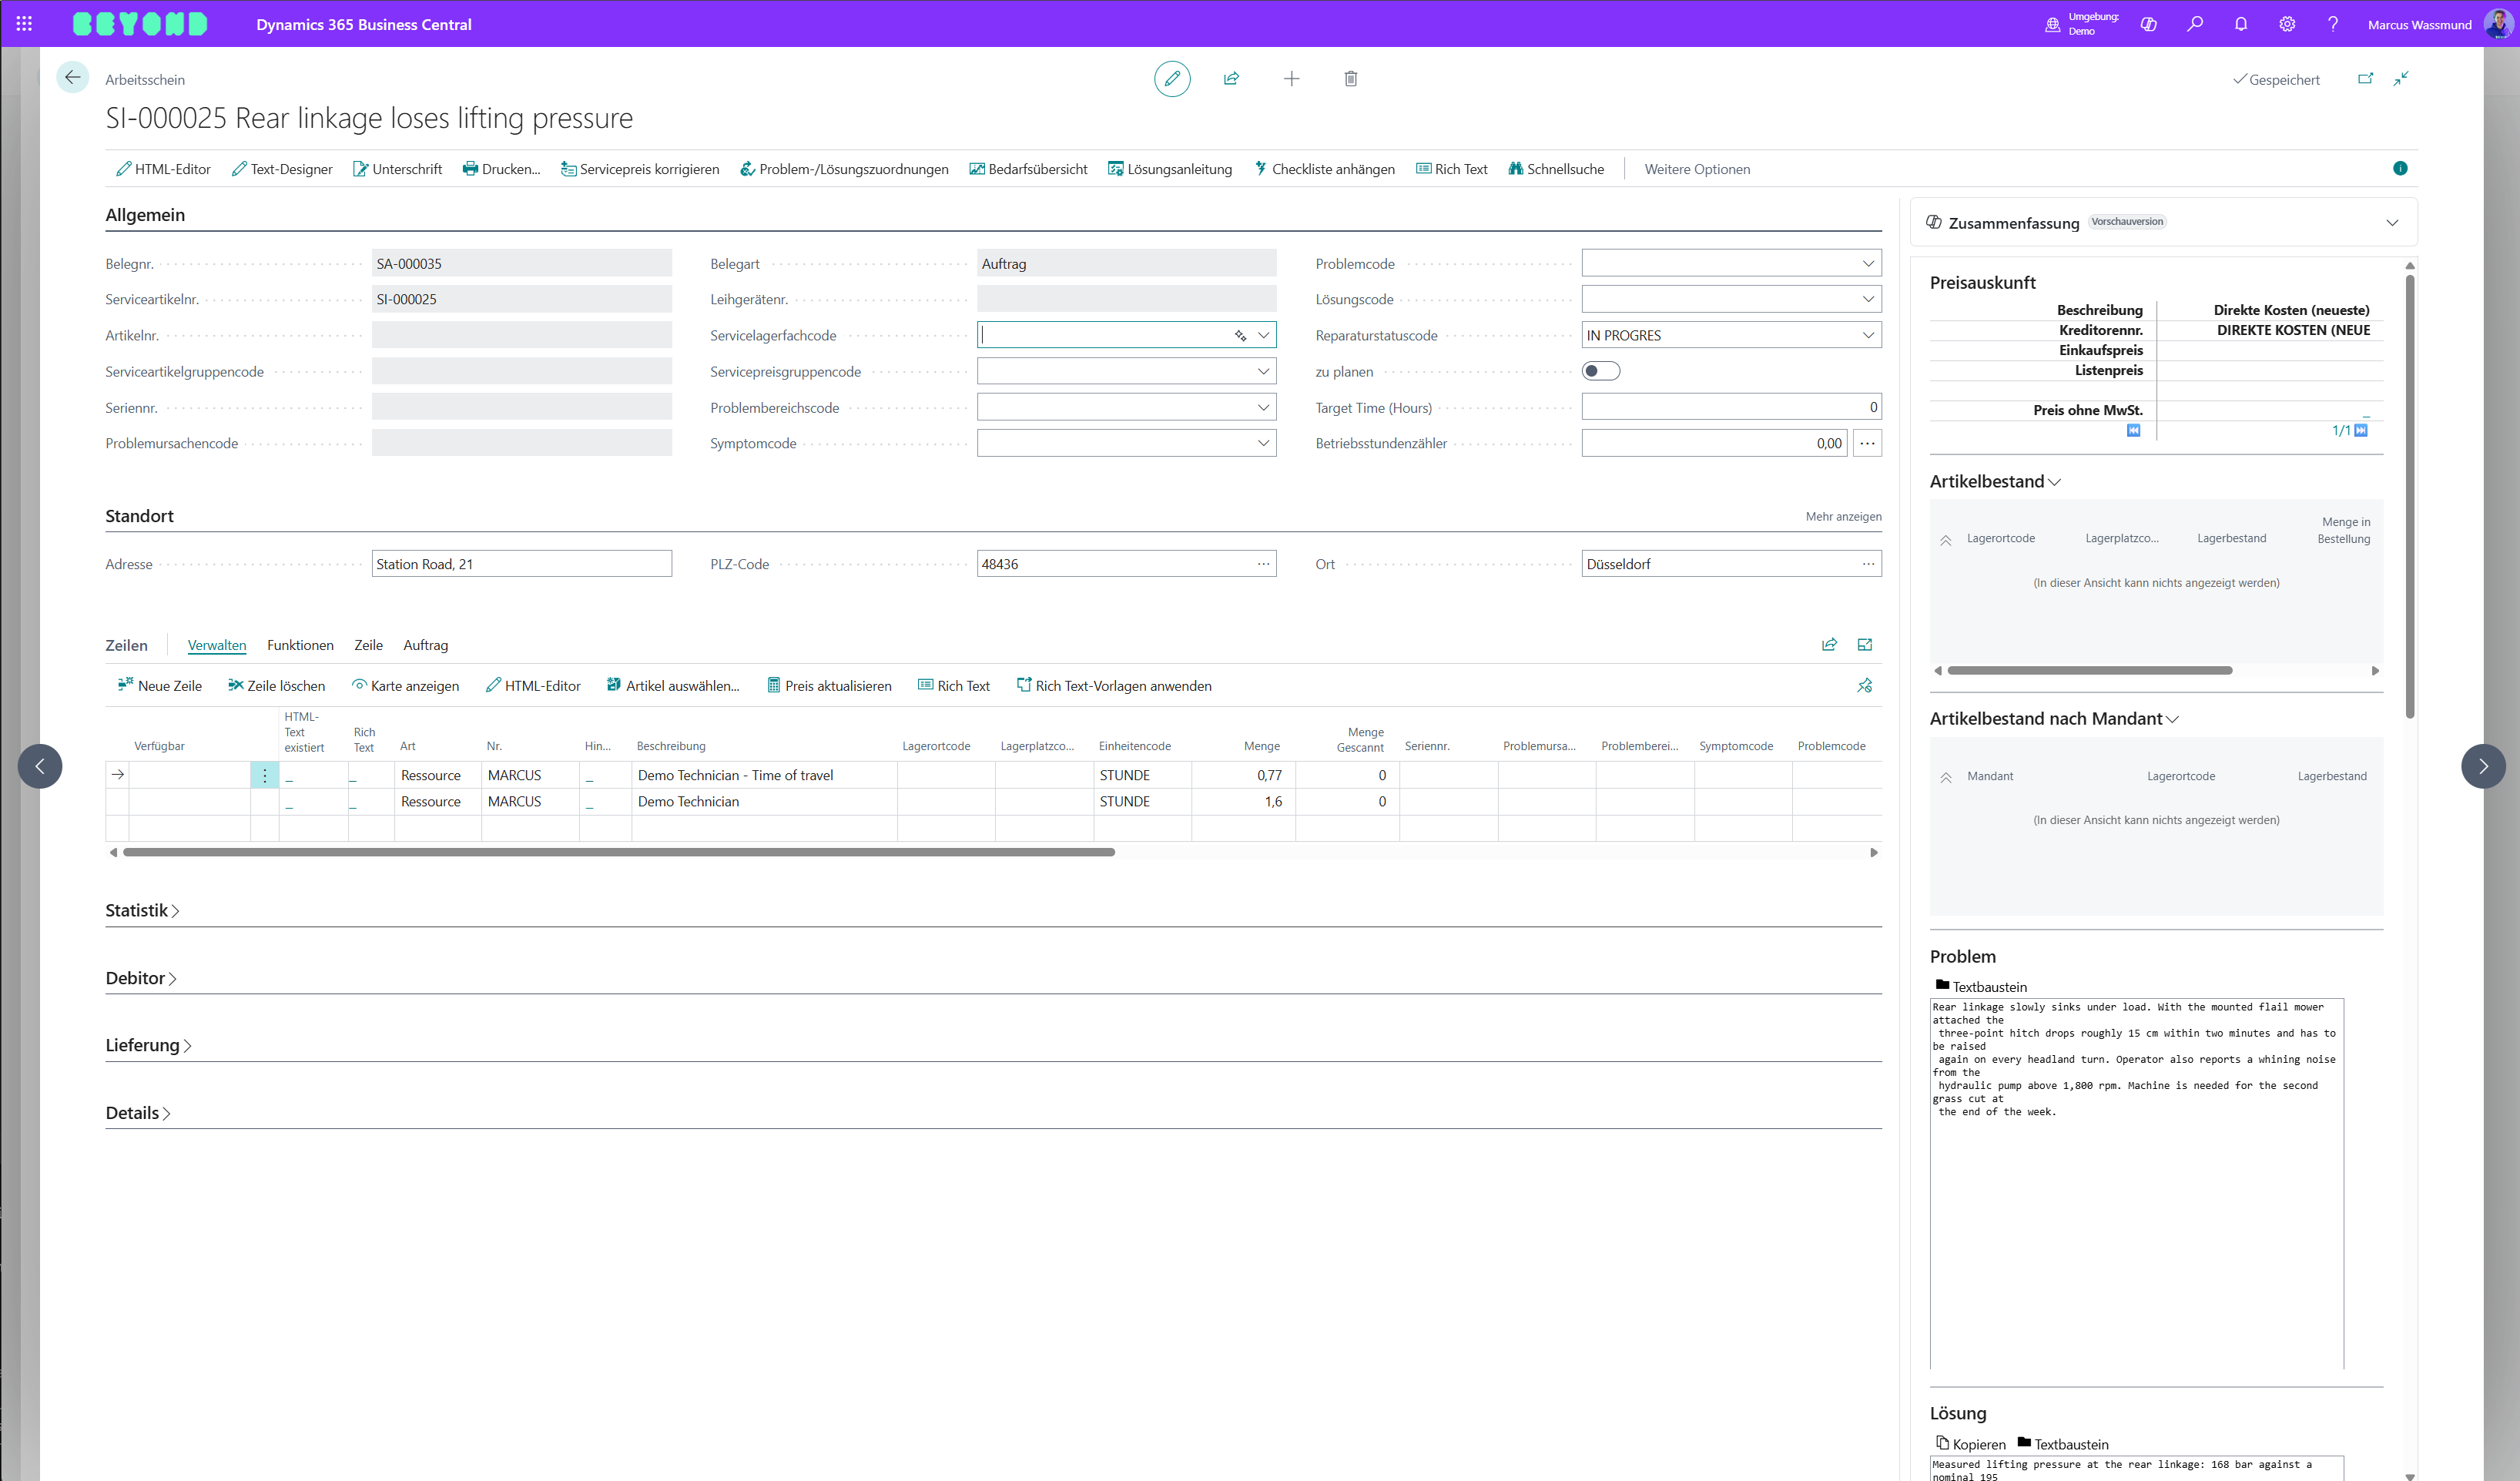Open notifications bell
This screenshot has width=2520, height=1481.
click(2241, 24)
